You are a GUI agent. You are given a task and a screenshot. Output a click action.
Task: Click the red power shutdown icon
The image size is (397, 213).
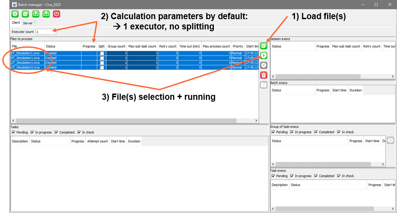(57, 14)
